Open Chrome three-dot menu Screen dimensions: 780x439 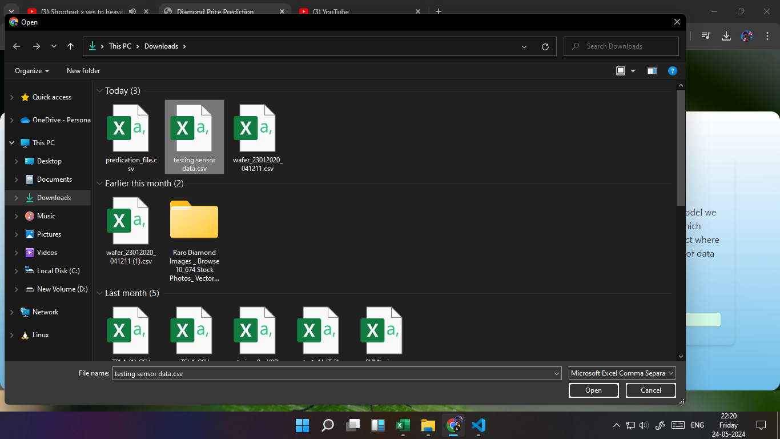click(766, 35)
